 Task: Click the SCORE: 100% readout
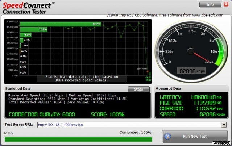pos(107,114)
